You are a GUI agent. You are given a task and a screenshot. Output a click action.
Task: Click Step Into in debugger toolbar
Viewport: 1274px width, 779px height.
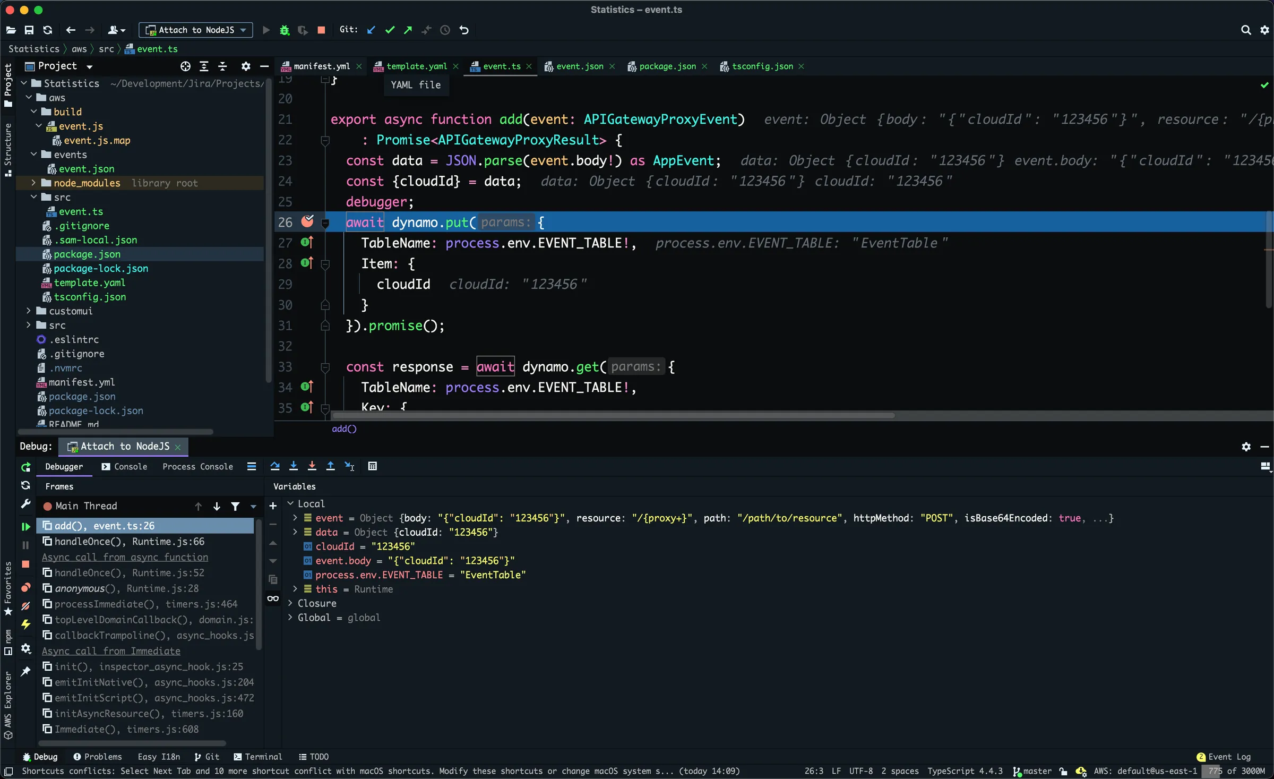294,466
